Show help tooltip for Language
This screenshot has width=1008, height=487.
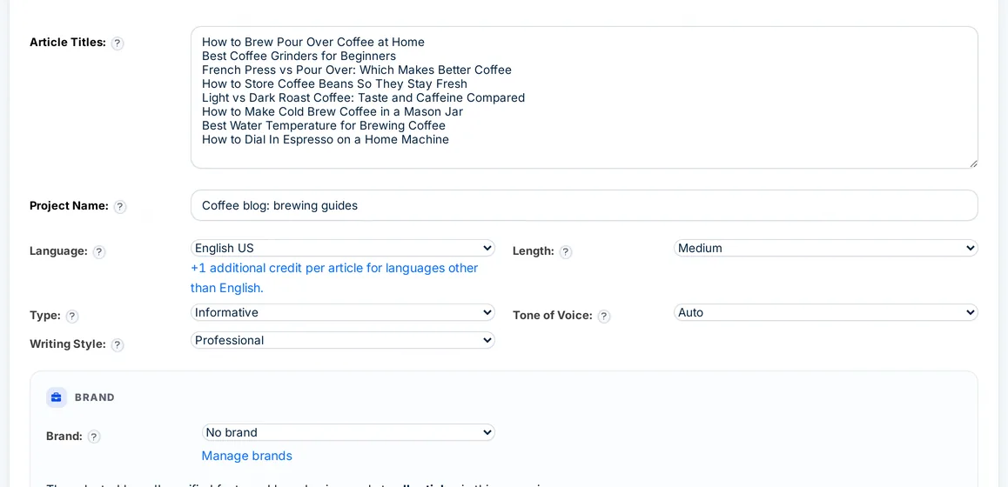(x=98, y=252)
